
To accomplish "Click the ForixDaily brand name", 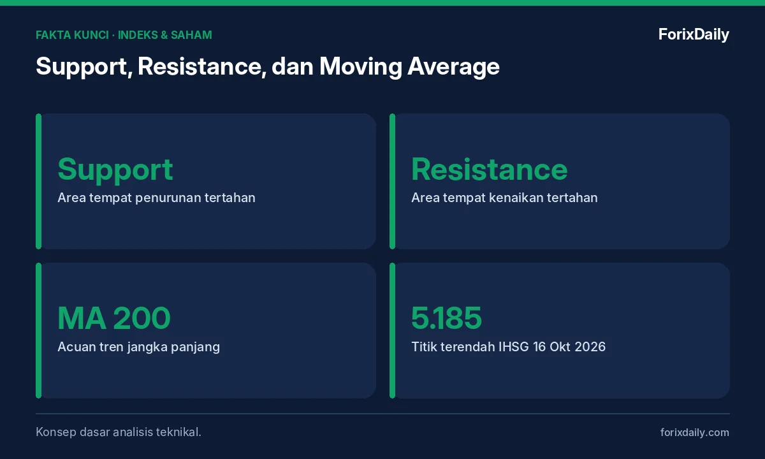I will pyautogui.click(x=694, y=34).
